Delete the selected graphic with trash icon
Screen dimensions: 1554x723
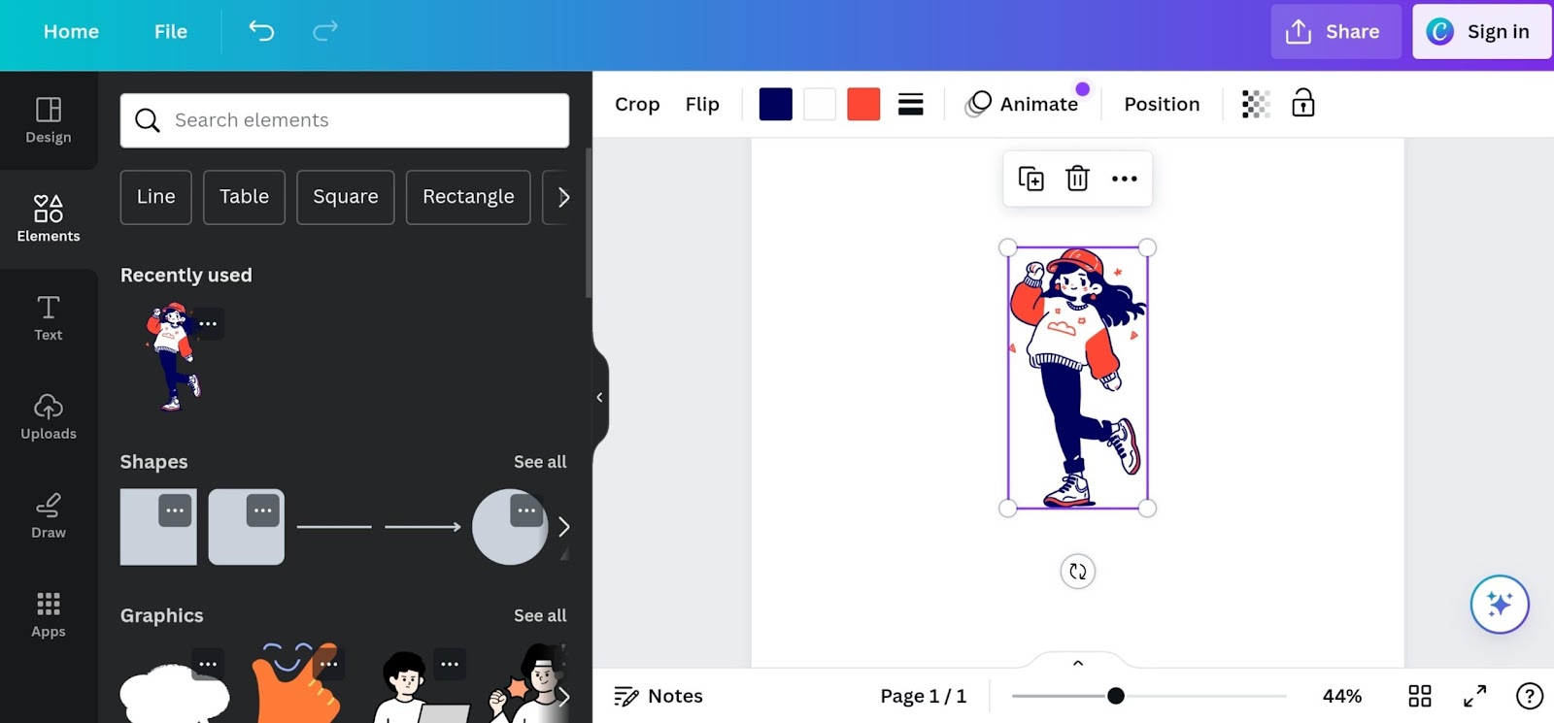[1077, 179]
